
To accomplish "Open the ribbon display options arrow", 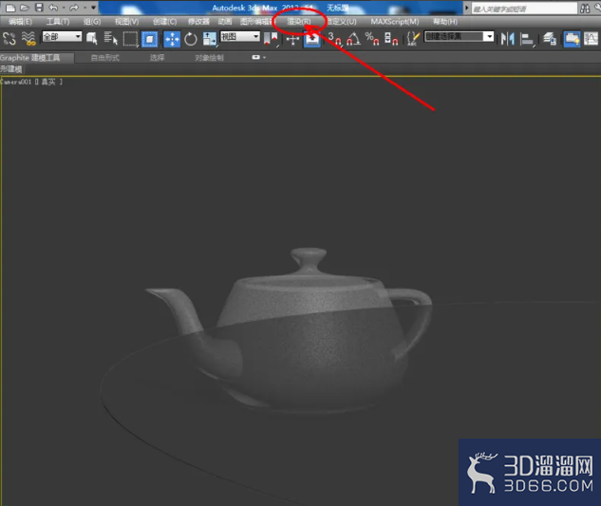I will [x=265, y=58].
